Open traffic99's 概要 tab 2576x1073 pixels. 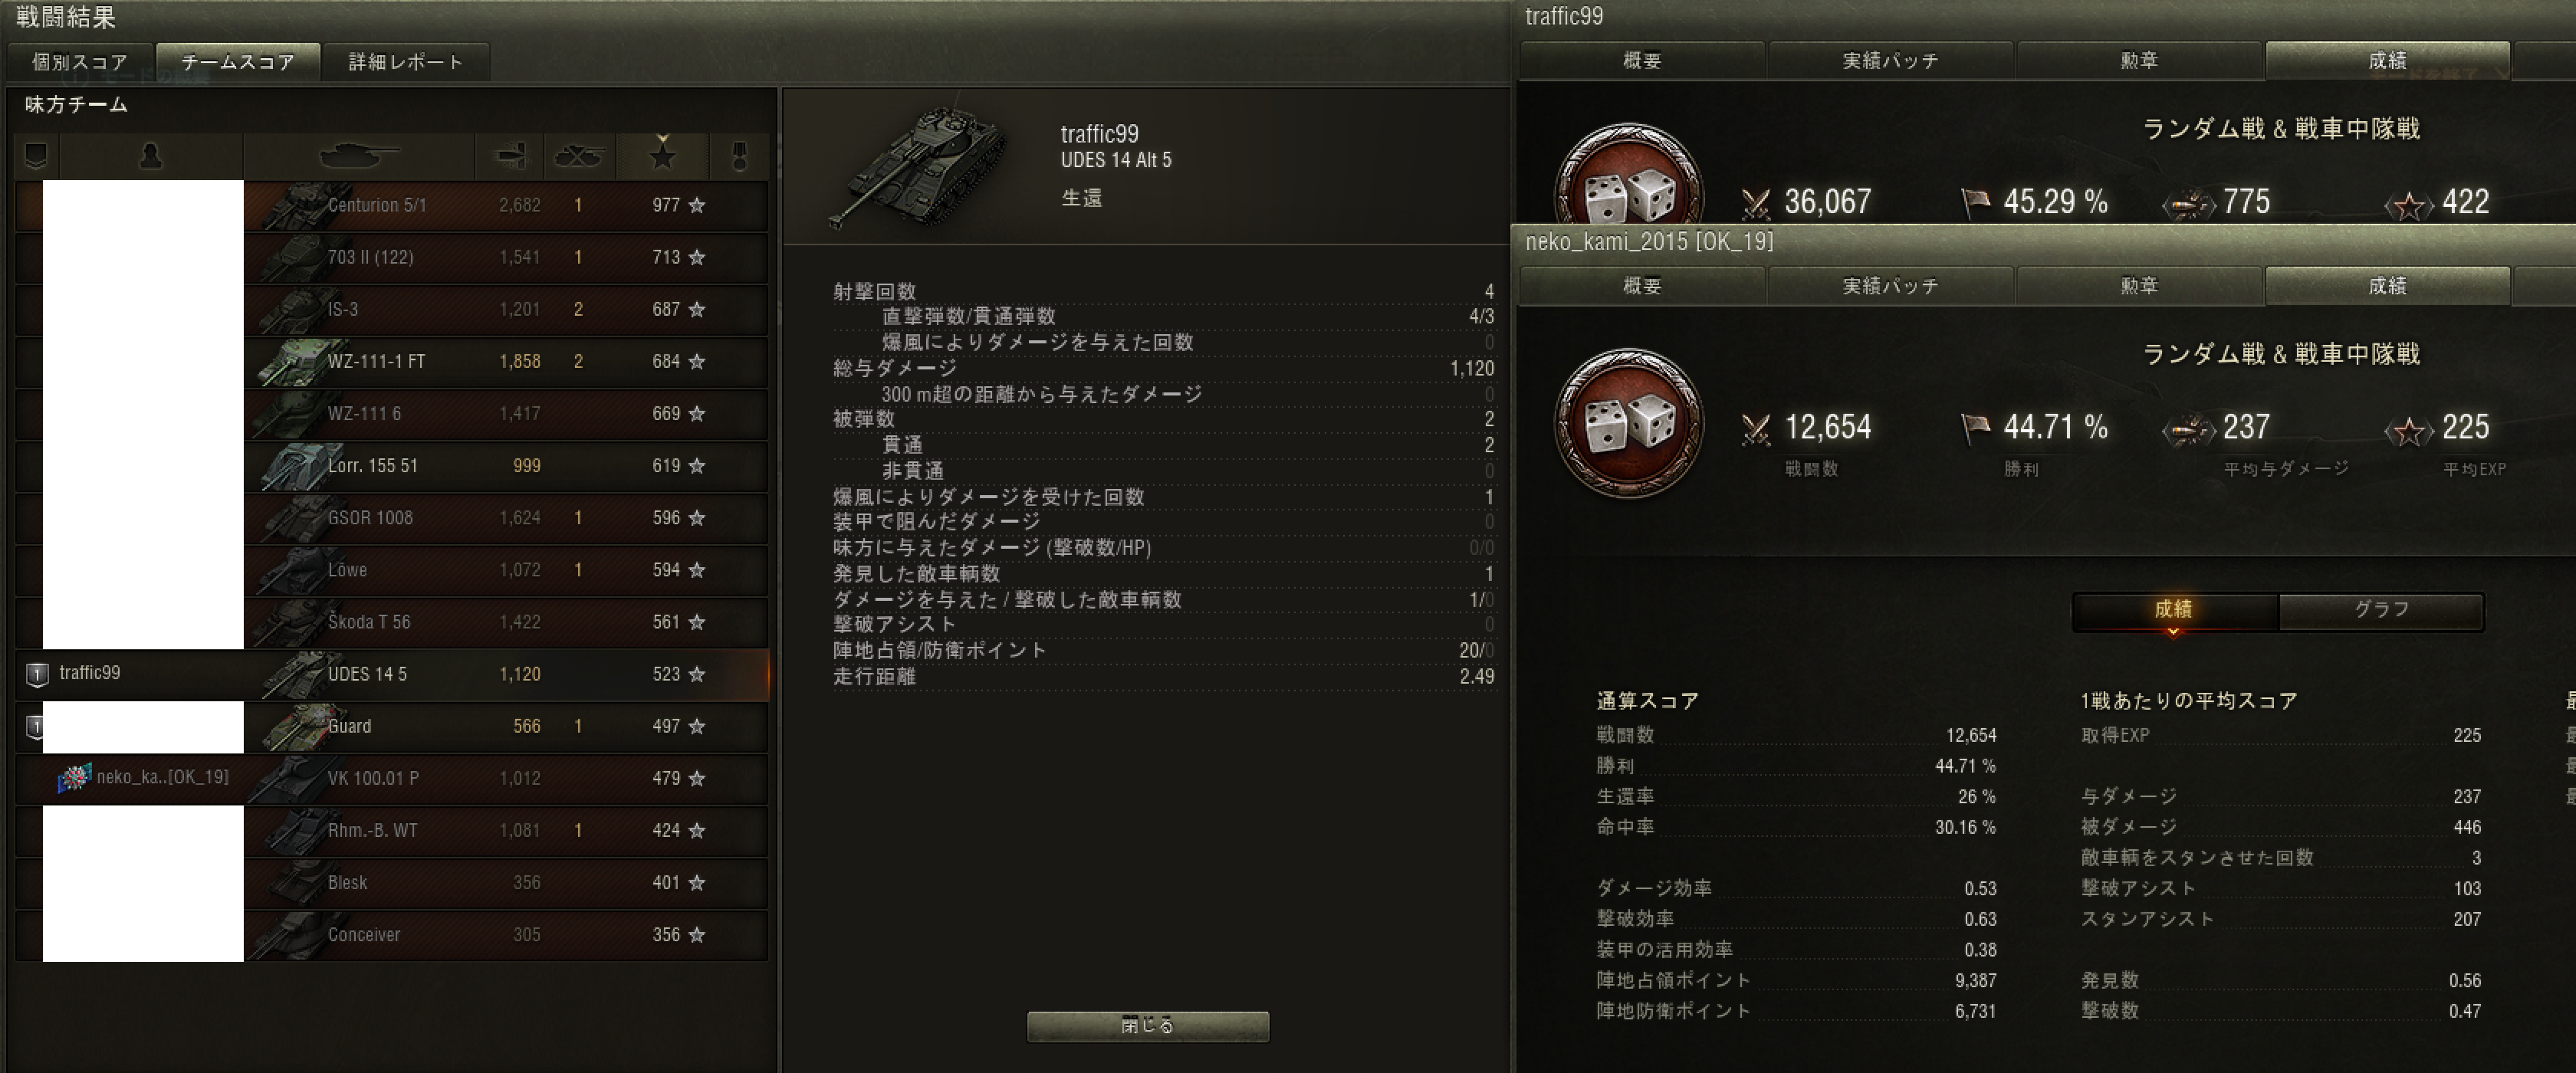pos(1642,61)
